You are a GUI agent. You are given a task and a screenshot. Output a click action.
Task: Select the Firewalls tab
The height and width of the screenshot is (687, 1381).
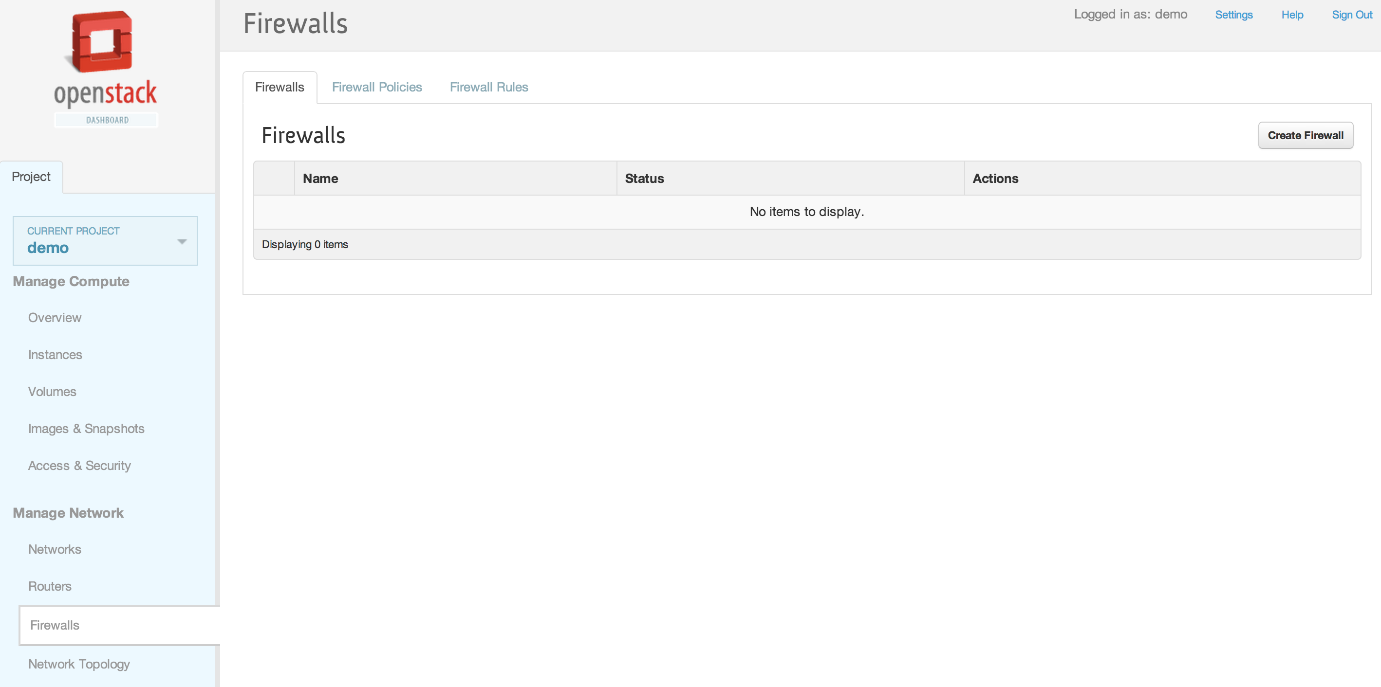[x=280, y=87]
